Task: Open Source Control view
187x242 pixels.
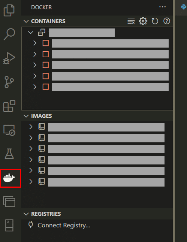Action: (x=9, y=82)
